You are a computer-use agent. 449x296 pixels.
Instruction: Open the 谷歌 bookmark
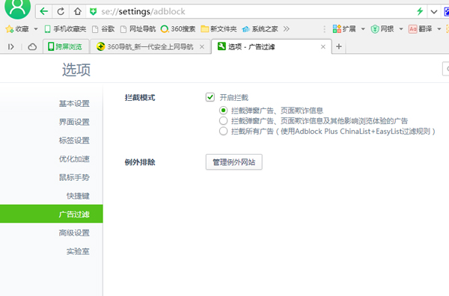click(x=103, y=29)
